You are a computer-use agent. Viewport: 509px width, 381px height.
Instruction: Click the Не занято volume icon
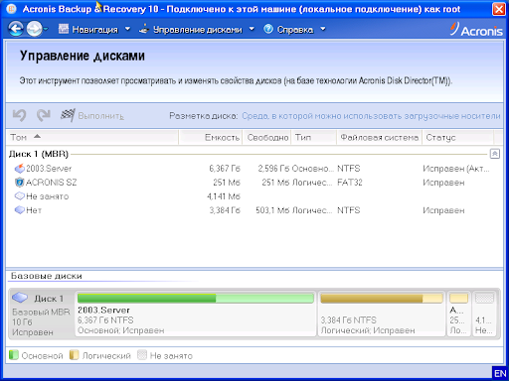(x=20, y=196)
